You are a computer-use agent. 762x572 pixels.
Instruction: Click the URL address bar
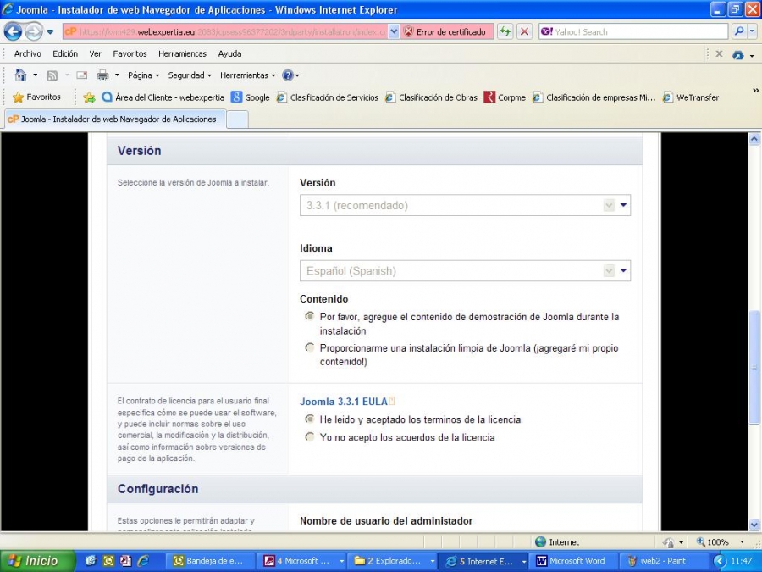(x=225, y=32)
